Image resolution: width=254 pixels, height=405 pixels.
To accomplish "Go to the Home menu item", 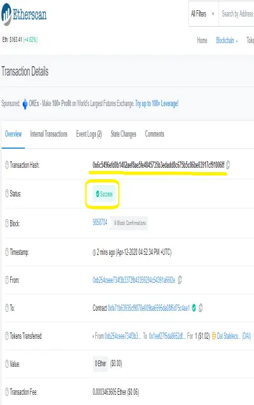I will pos(202,40).
